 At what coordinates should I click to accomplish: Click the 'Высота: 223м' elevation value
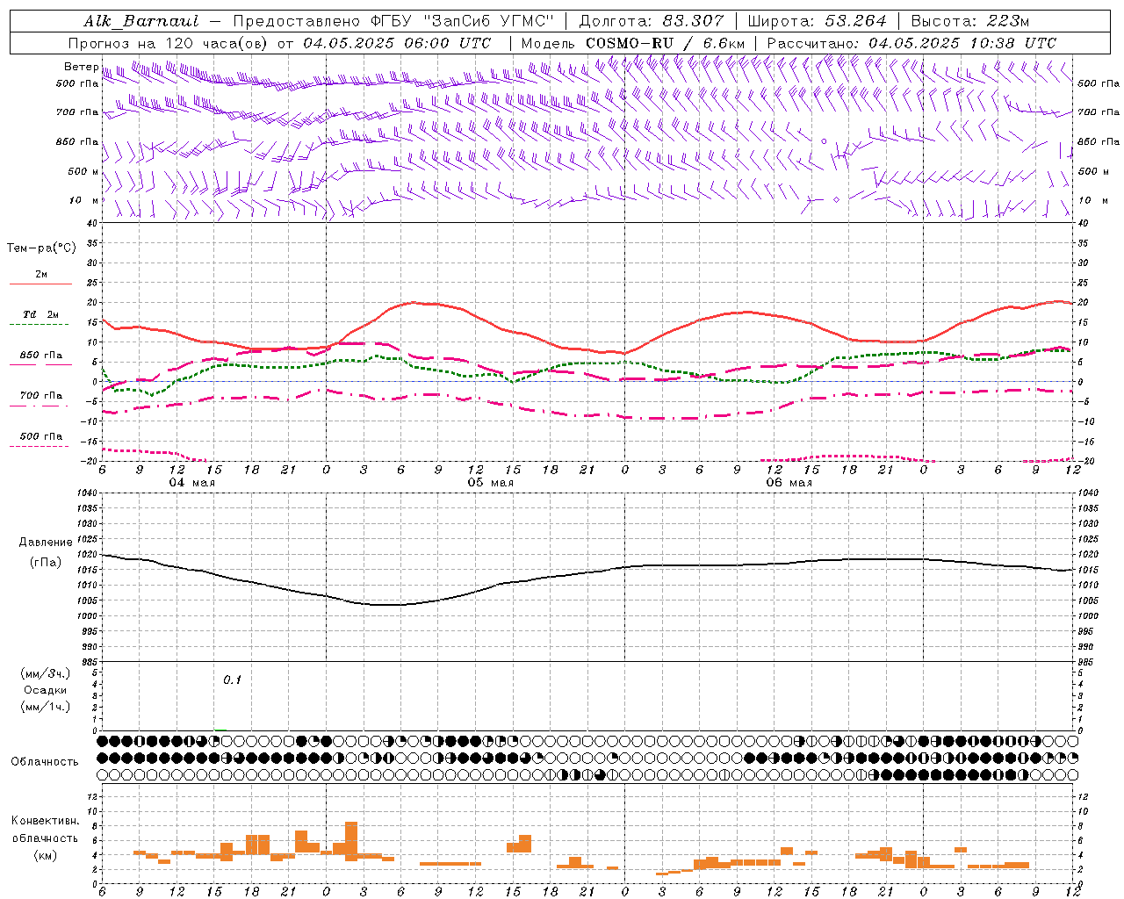[969, 21]
